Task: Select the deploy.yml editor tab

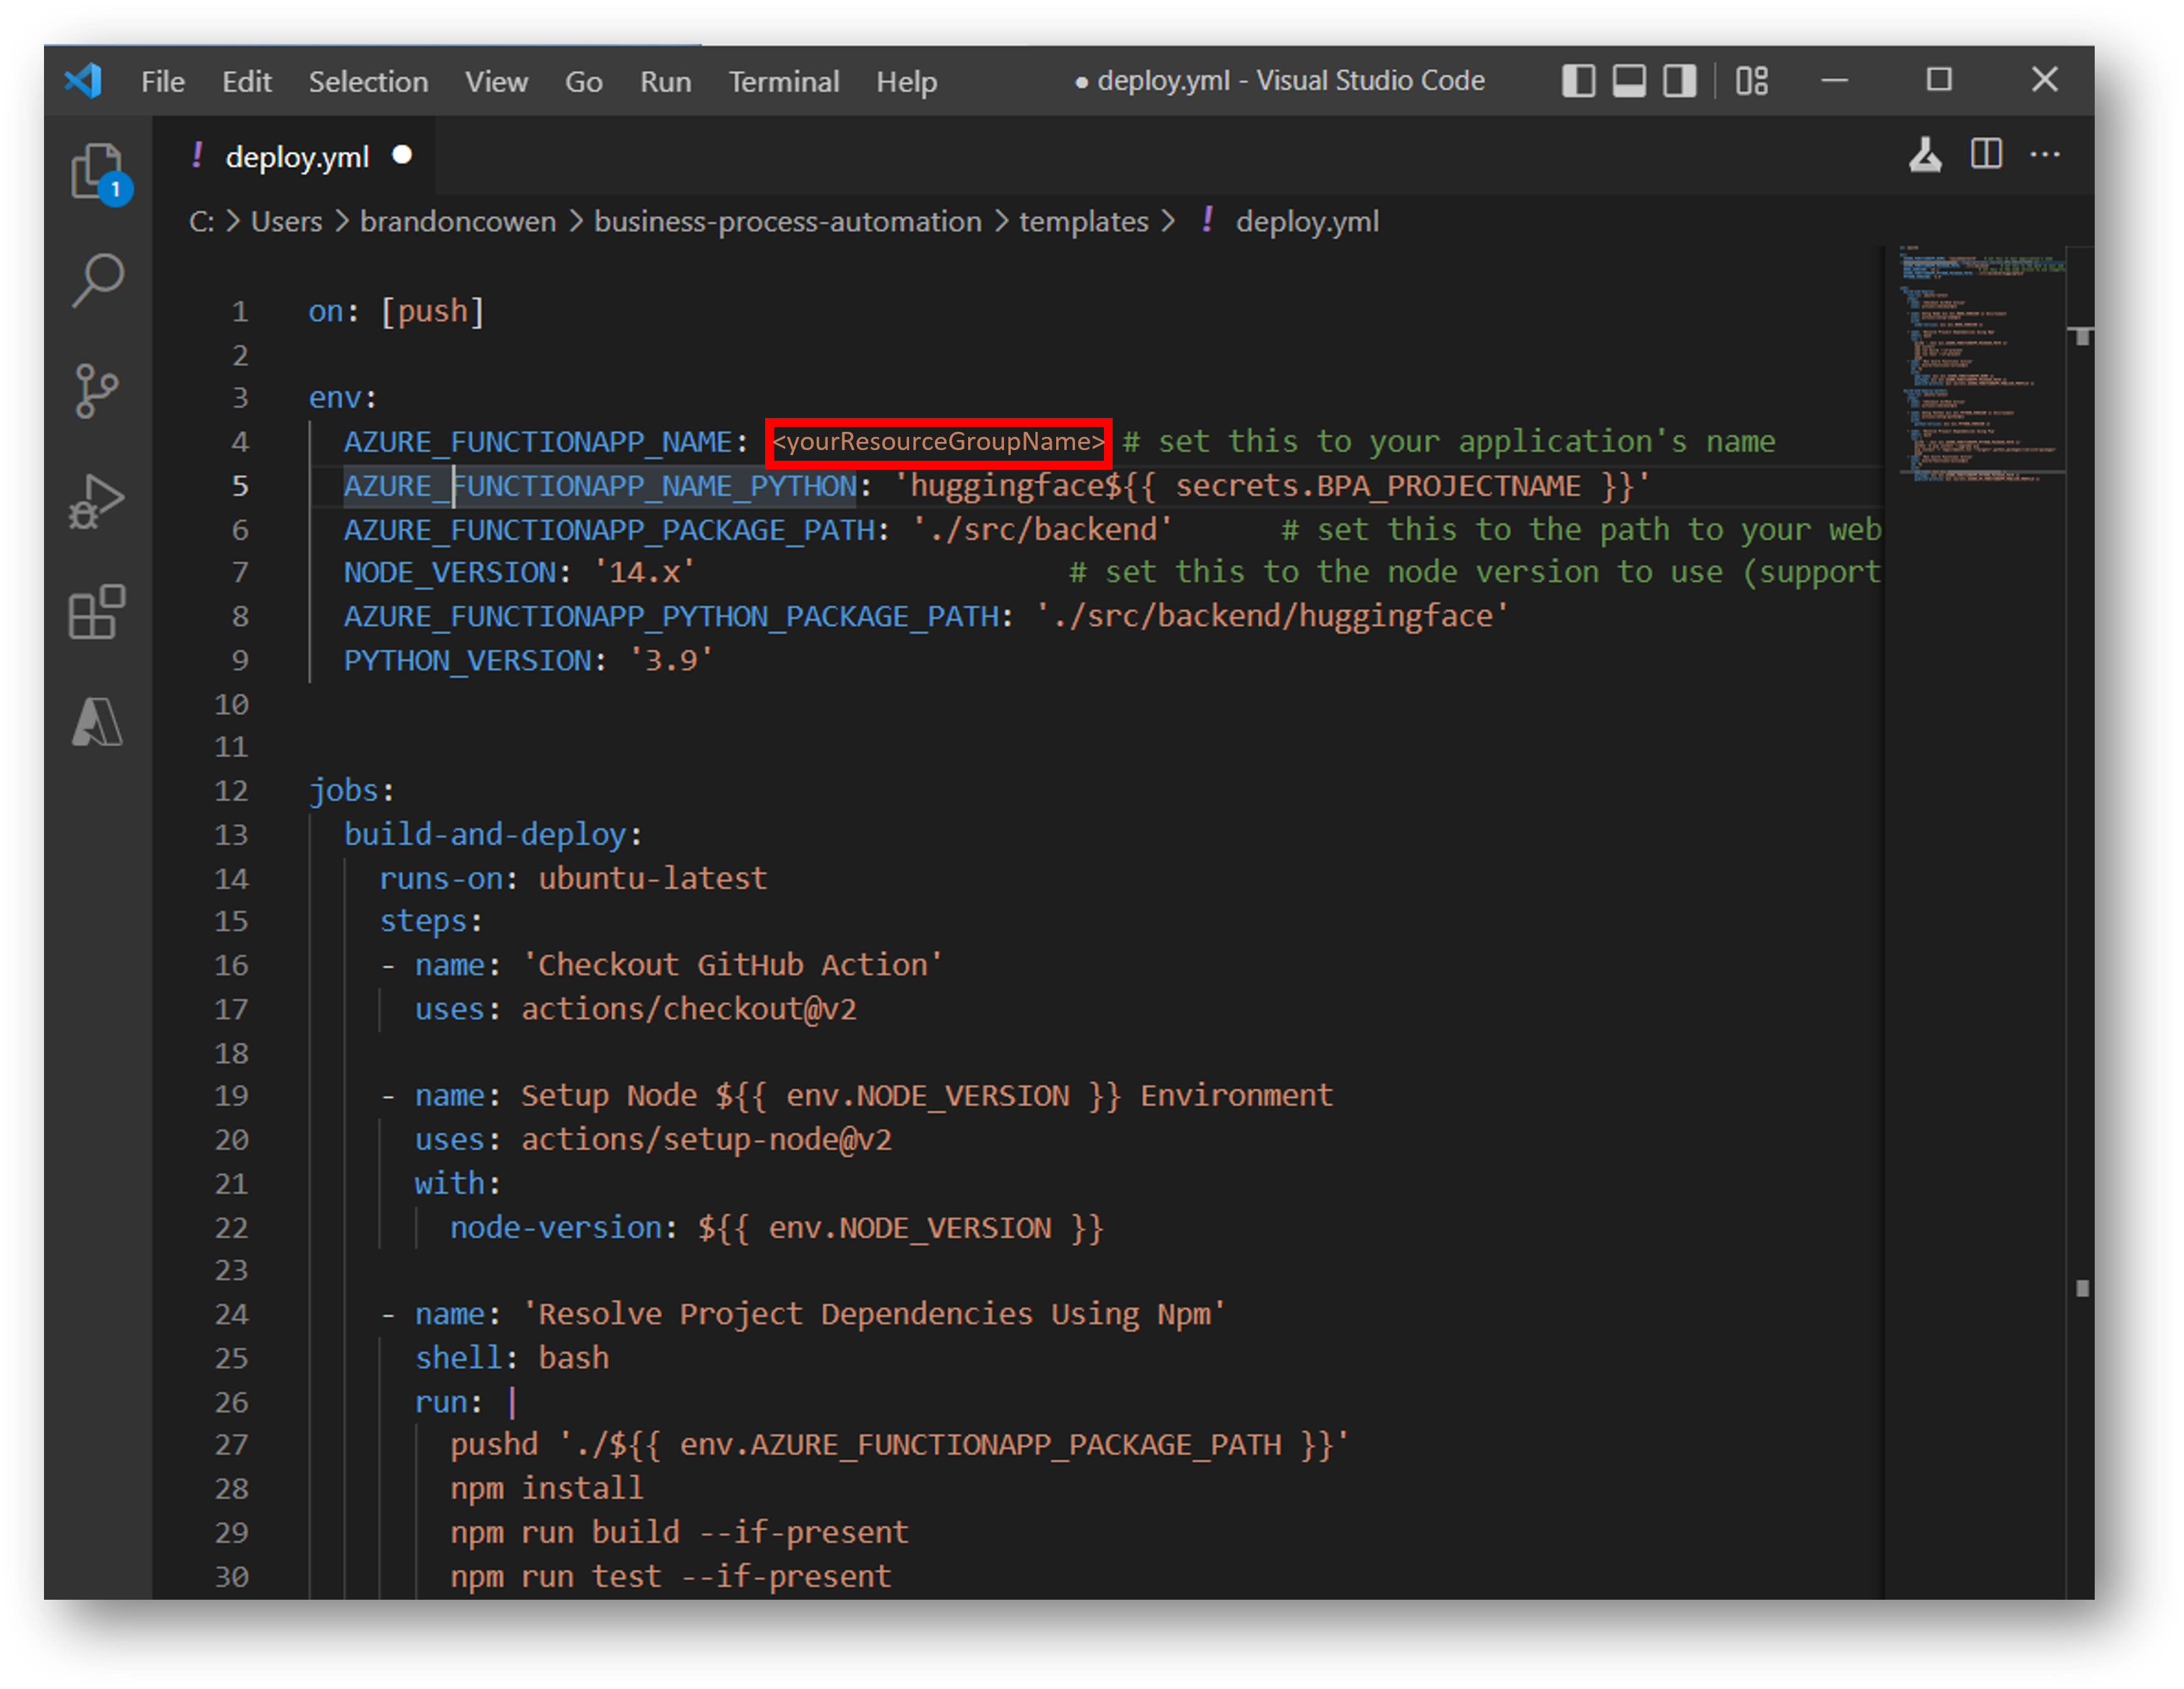Action: [x=297, y=157]
